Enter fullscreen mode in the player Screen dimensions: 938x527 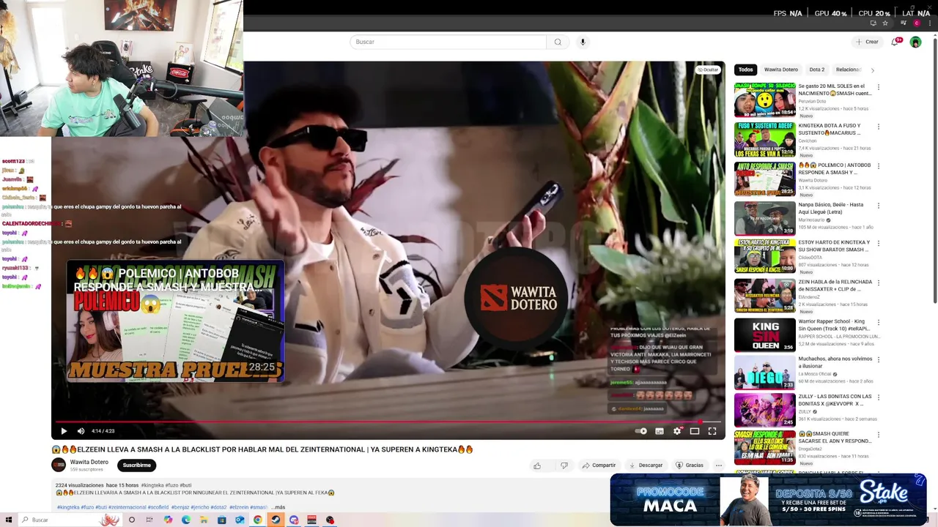click(712, 431)
